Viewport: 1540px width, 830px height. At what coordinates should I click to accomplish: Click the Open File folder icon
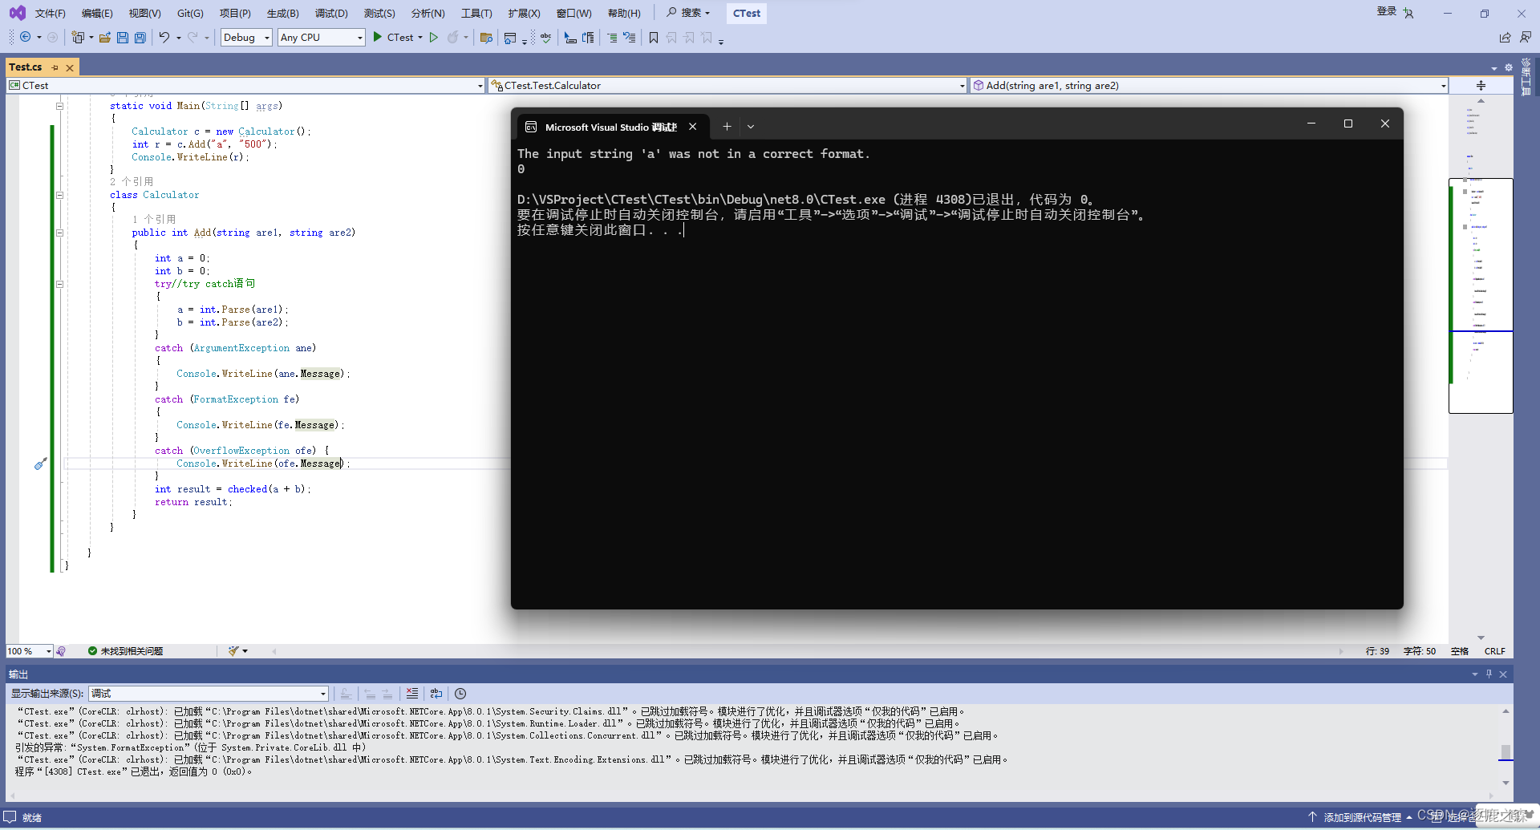click(x=105, y=37)
